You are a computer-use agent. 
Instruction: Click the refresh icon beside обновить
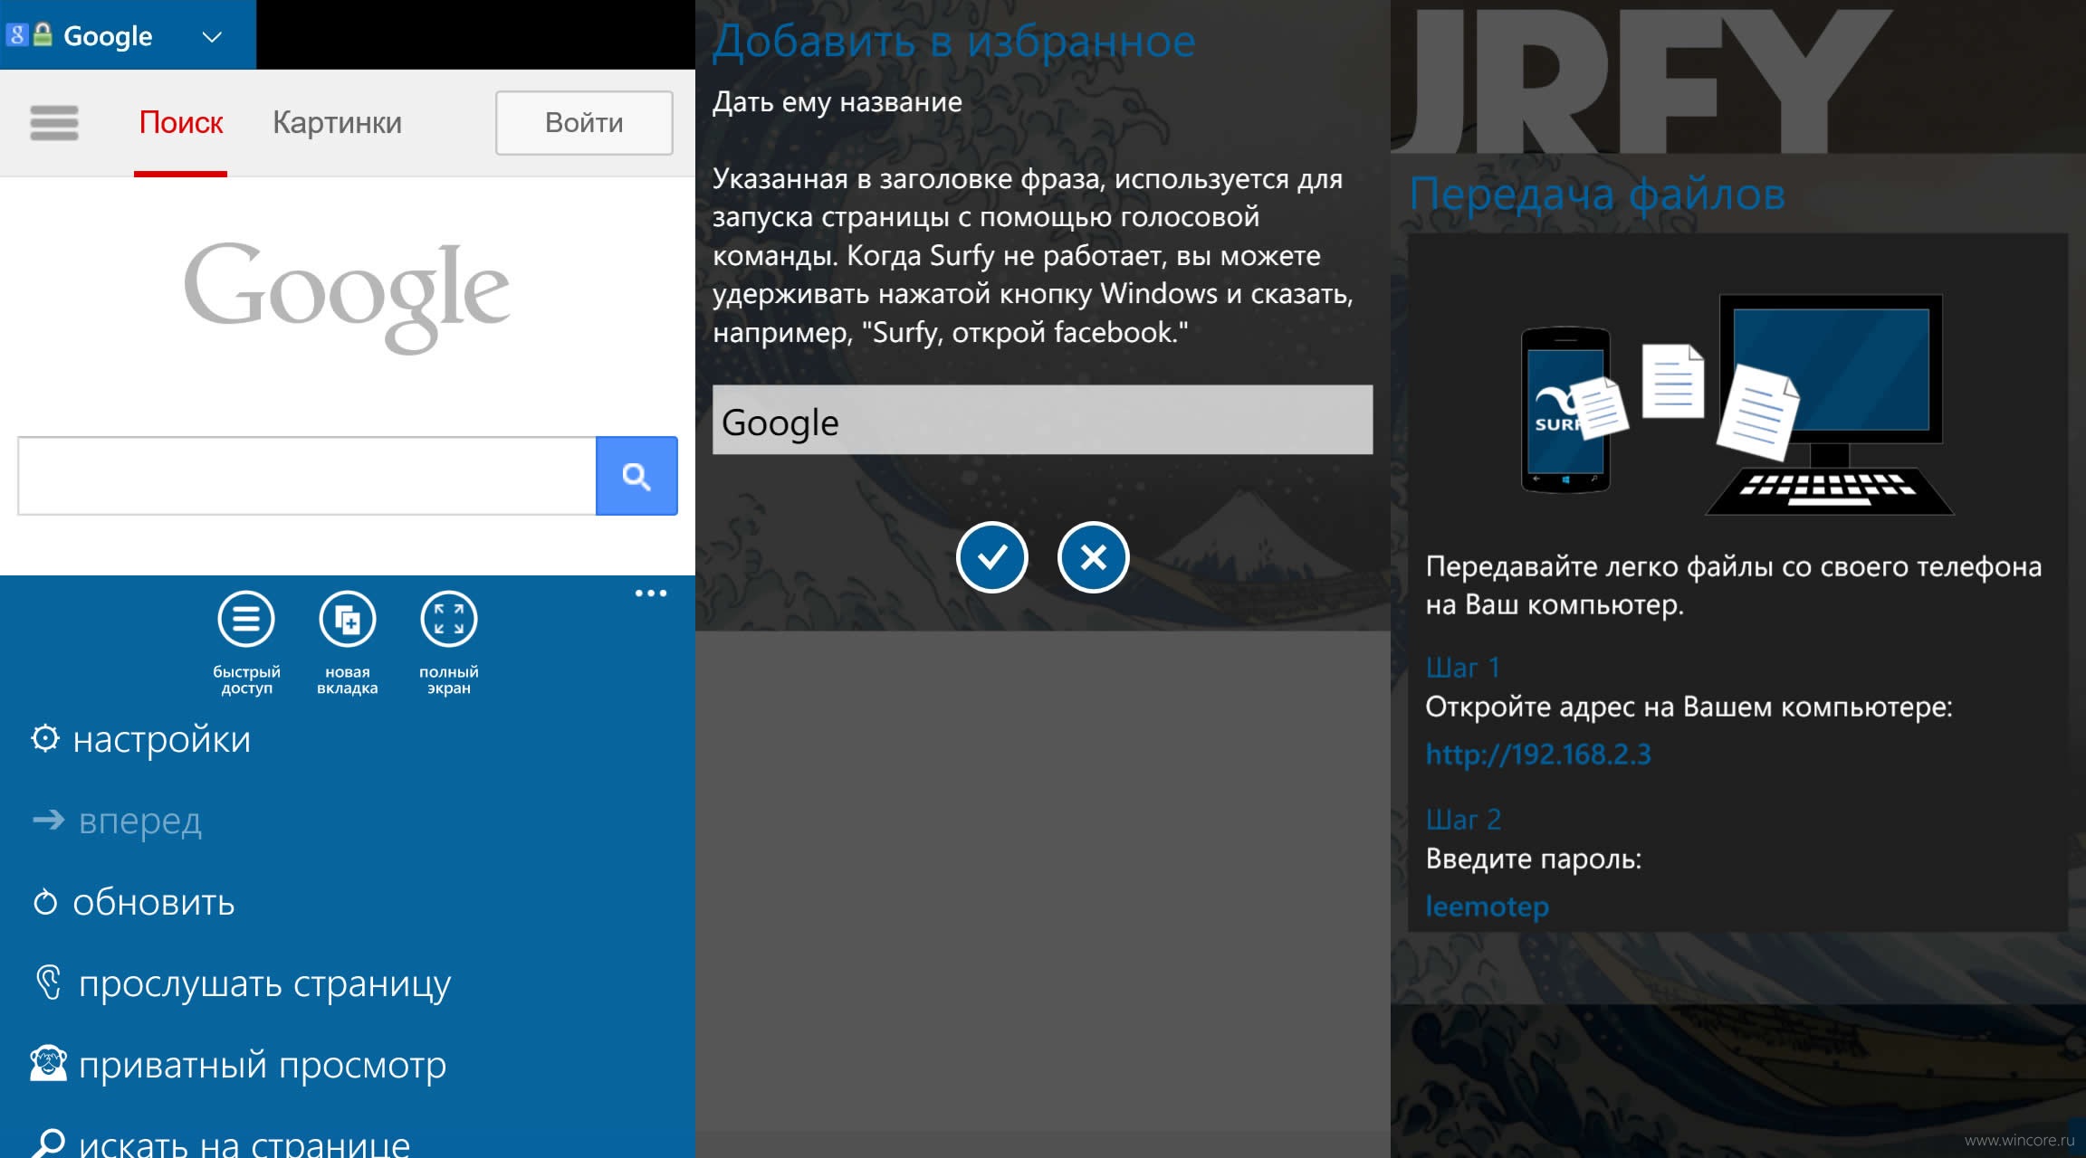pyautogui.click(x=44, y=902)
